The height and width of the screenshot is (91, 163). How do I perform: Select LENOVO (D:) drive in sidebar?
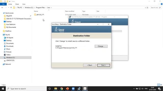[10, 60]
